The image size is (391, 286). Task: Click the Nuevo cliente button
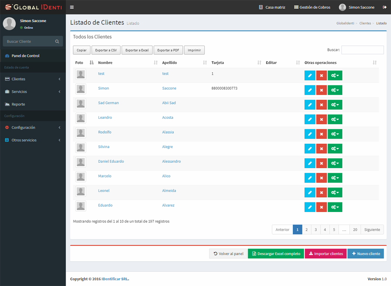[x=365, y=254]
